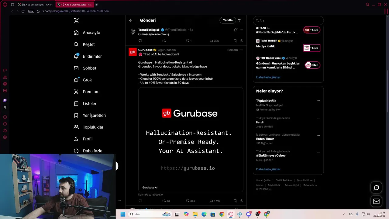Screen dimensions: 389x219
Task: Reload the page
Action: pyautogui.click(x=23, y=11)
